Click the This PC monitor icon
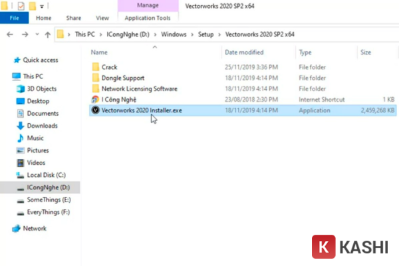 16,76
